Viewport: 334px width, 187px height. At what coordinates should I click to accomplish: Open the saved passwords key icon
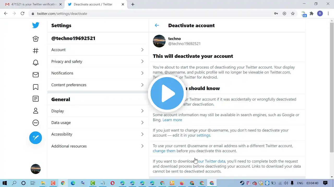pos(276,14)
